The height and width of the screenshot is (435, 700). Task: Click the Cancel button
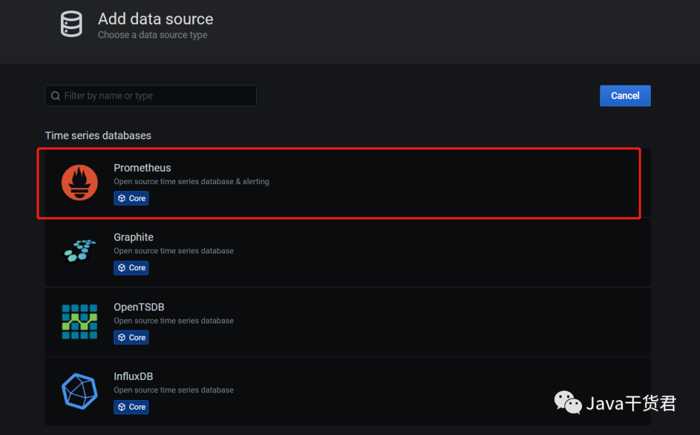point(624,95)
